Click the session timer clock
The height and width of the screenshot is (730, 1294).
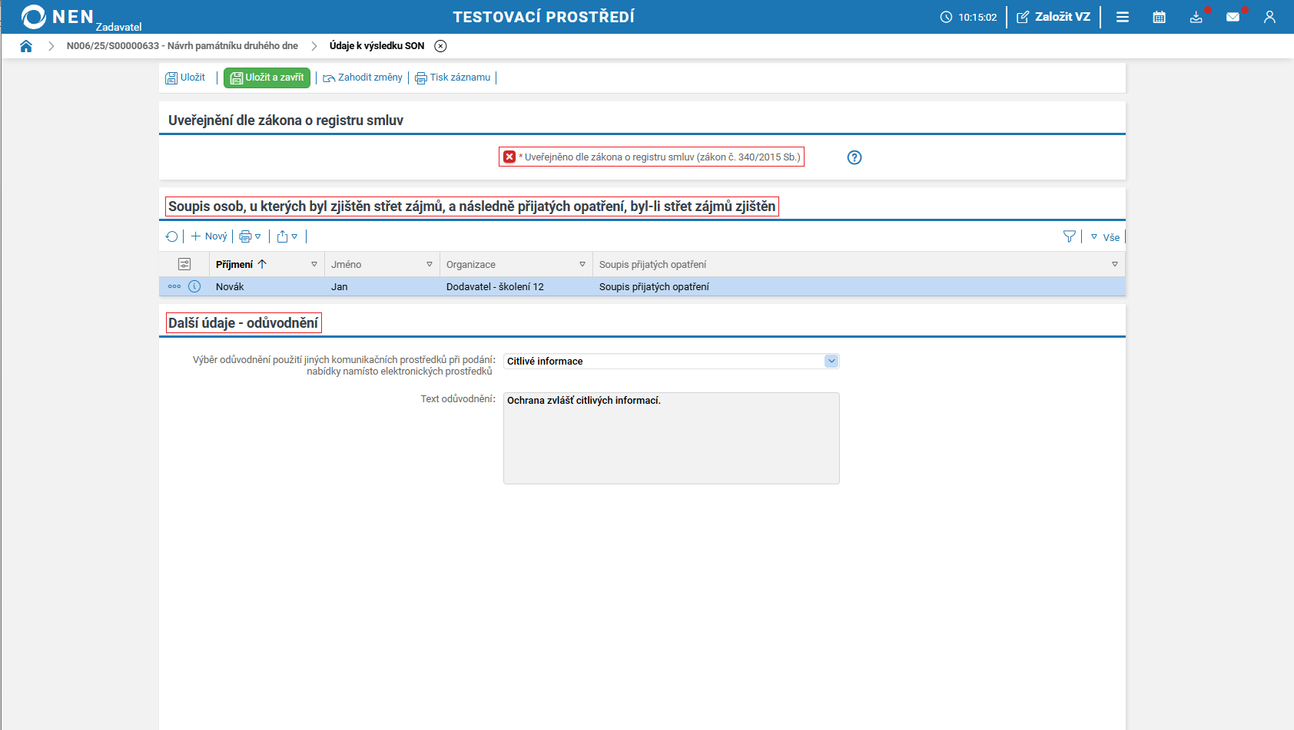969,17
